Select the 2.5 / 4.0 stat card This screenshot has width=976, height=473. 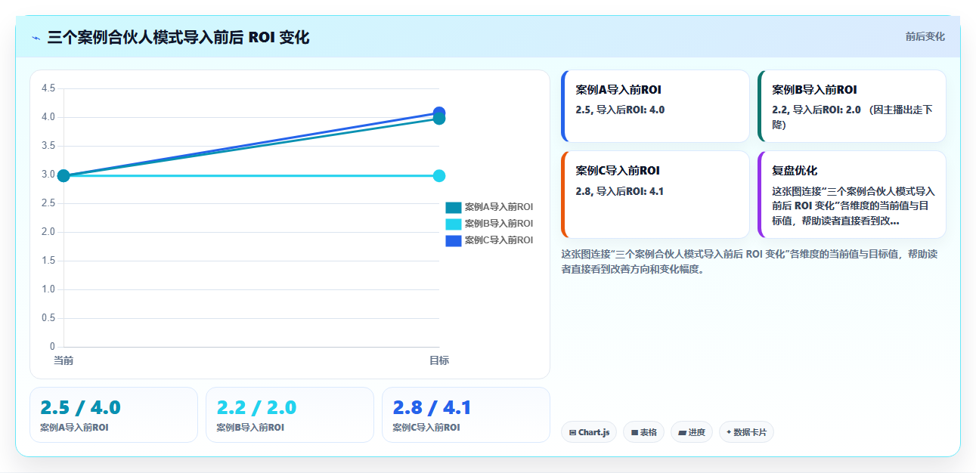(x=113, y=415)
